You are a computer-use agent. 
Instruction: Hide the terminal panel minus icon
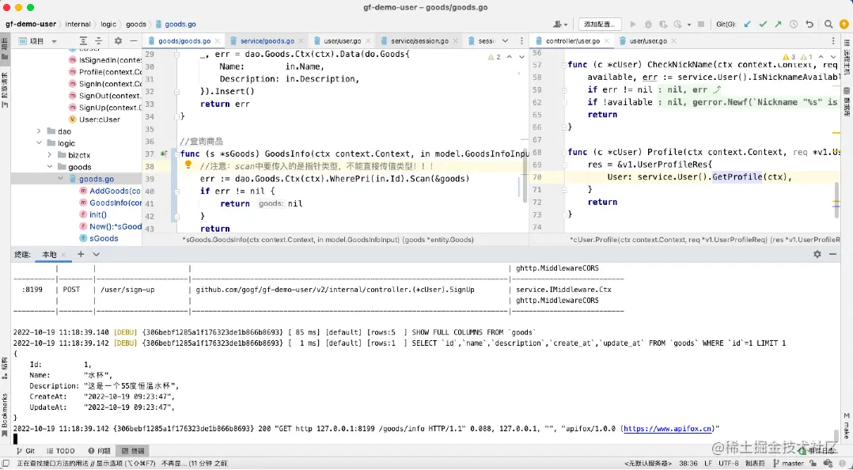tap(833, 254)
